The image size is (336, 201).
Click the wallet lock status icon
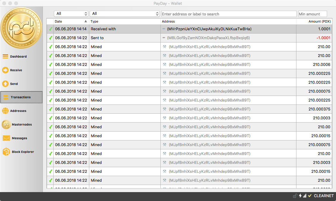(295, 196)
